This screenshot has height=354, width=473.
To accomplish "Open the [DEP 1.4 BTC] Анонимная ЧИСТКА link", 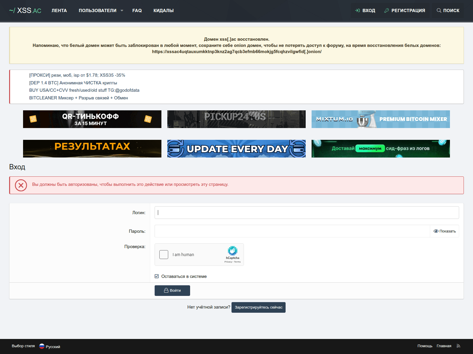I will [73, 83].
